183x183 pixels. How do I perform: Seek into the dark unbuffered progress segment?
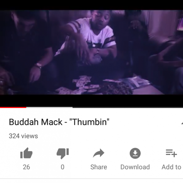(x=128, y=108)
